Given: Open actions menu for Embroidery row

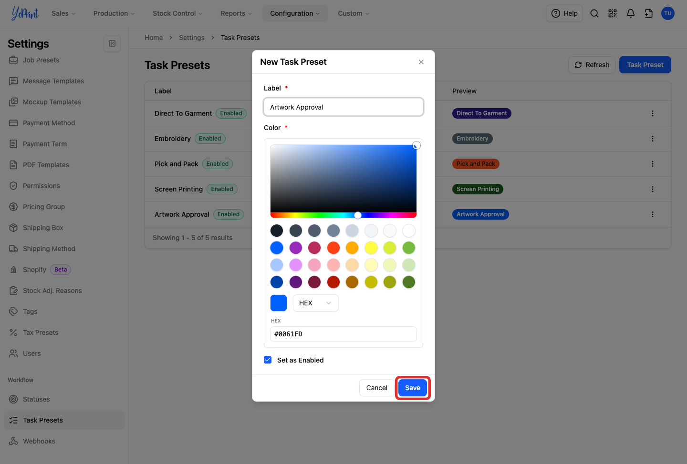Looking at the screenshot, I should (x=653, y=139).
